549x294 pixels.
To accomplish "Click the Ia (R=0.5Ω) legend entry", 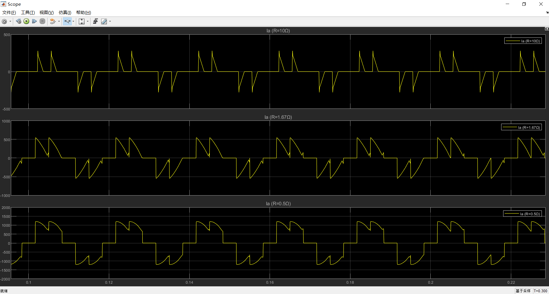I will [x=522, y=214].
